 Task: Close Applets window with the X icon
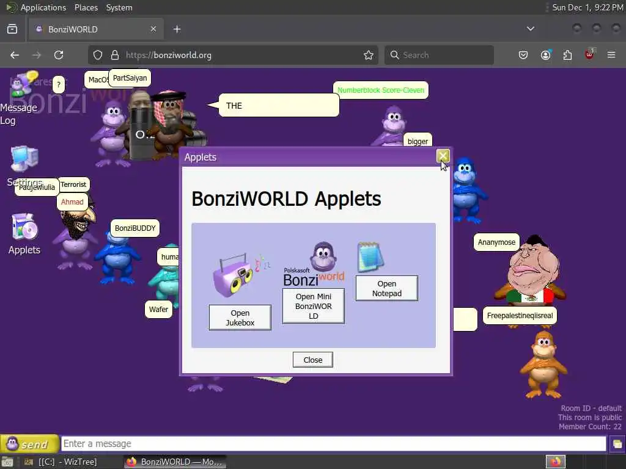click(443, 156)
